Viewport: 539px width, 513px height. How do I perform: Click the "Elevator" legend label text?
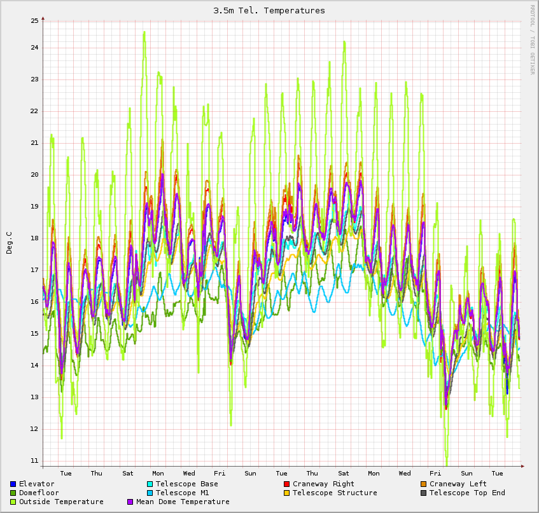[x=36, y=484]
